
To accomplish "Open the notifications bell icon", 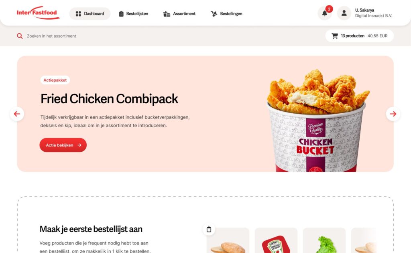I will pyautogui.click(x=324, y=13).
